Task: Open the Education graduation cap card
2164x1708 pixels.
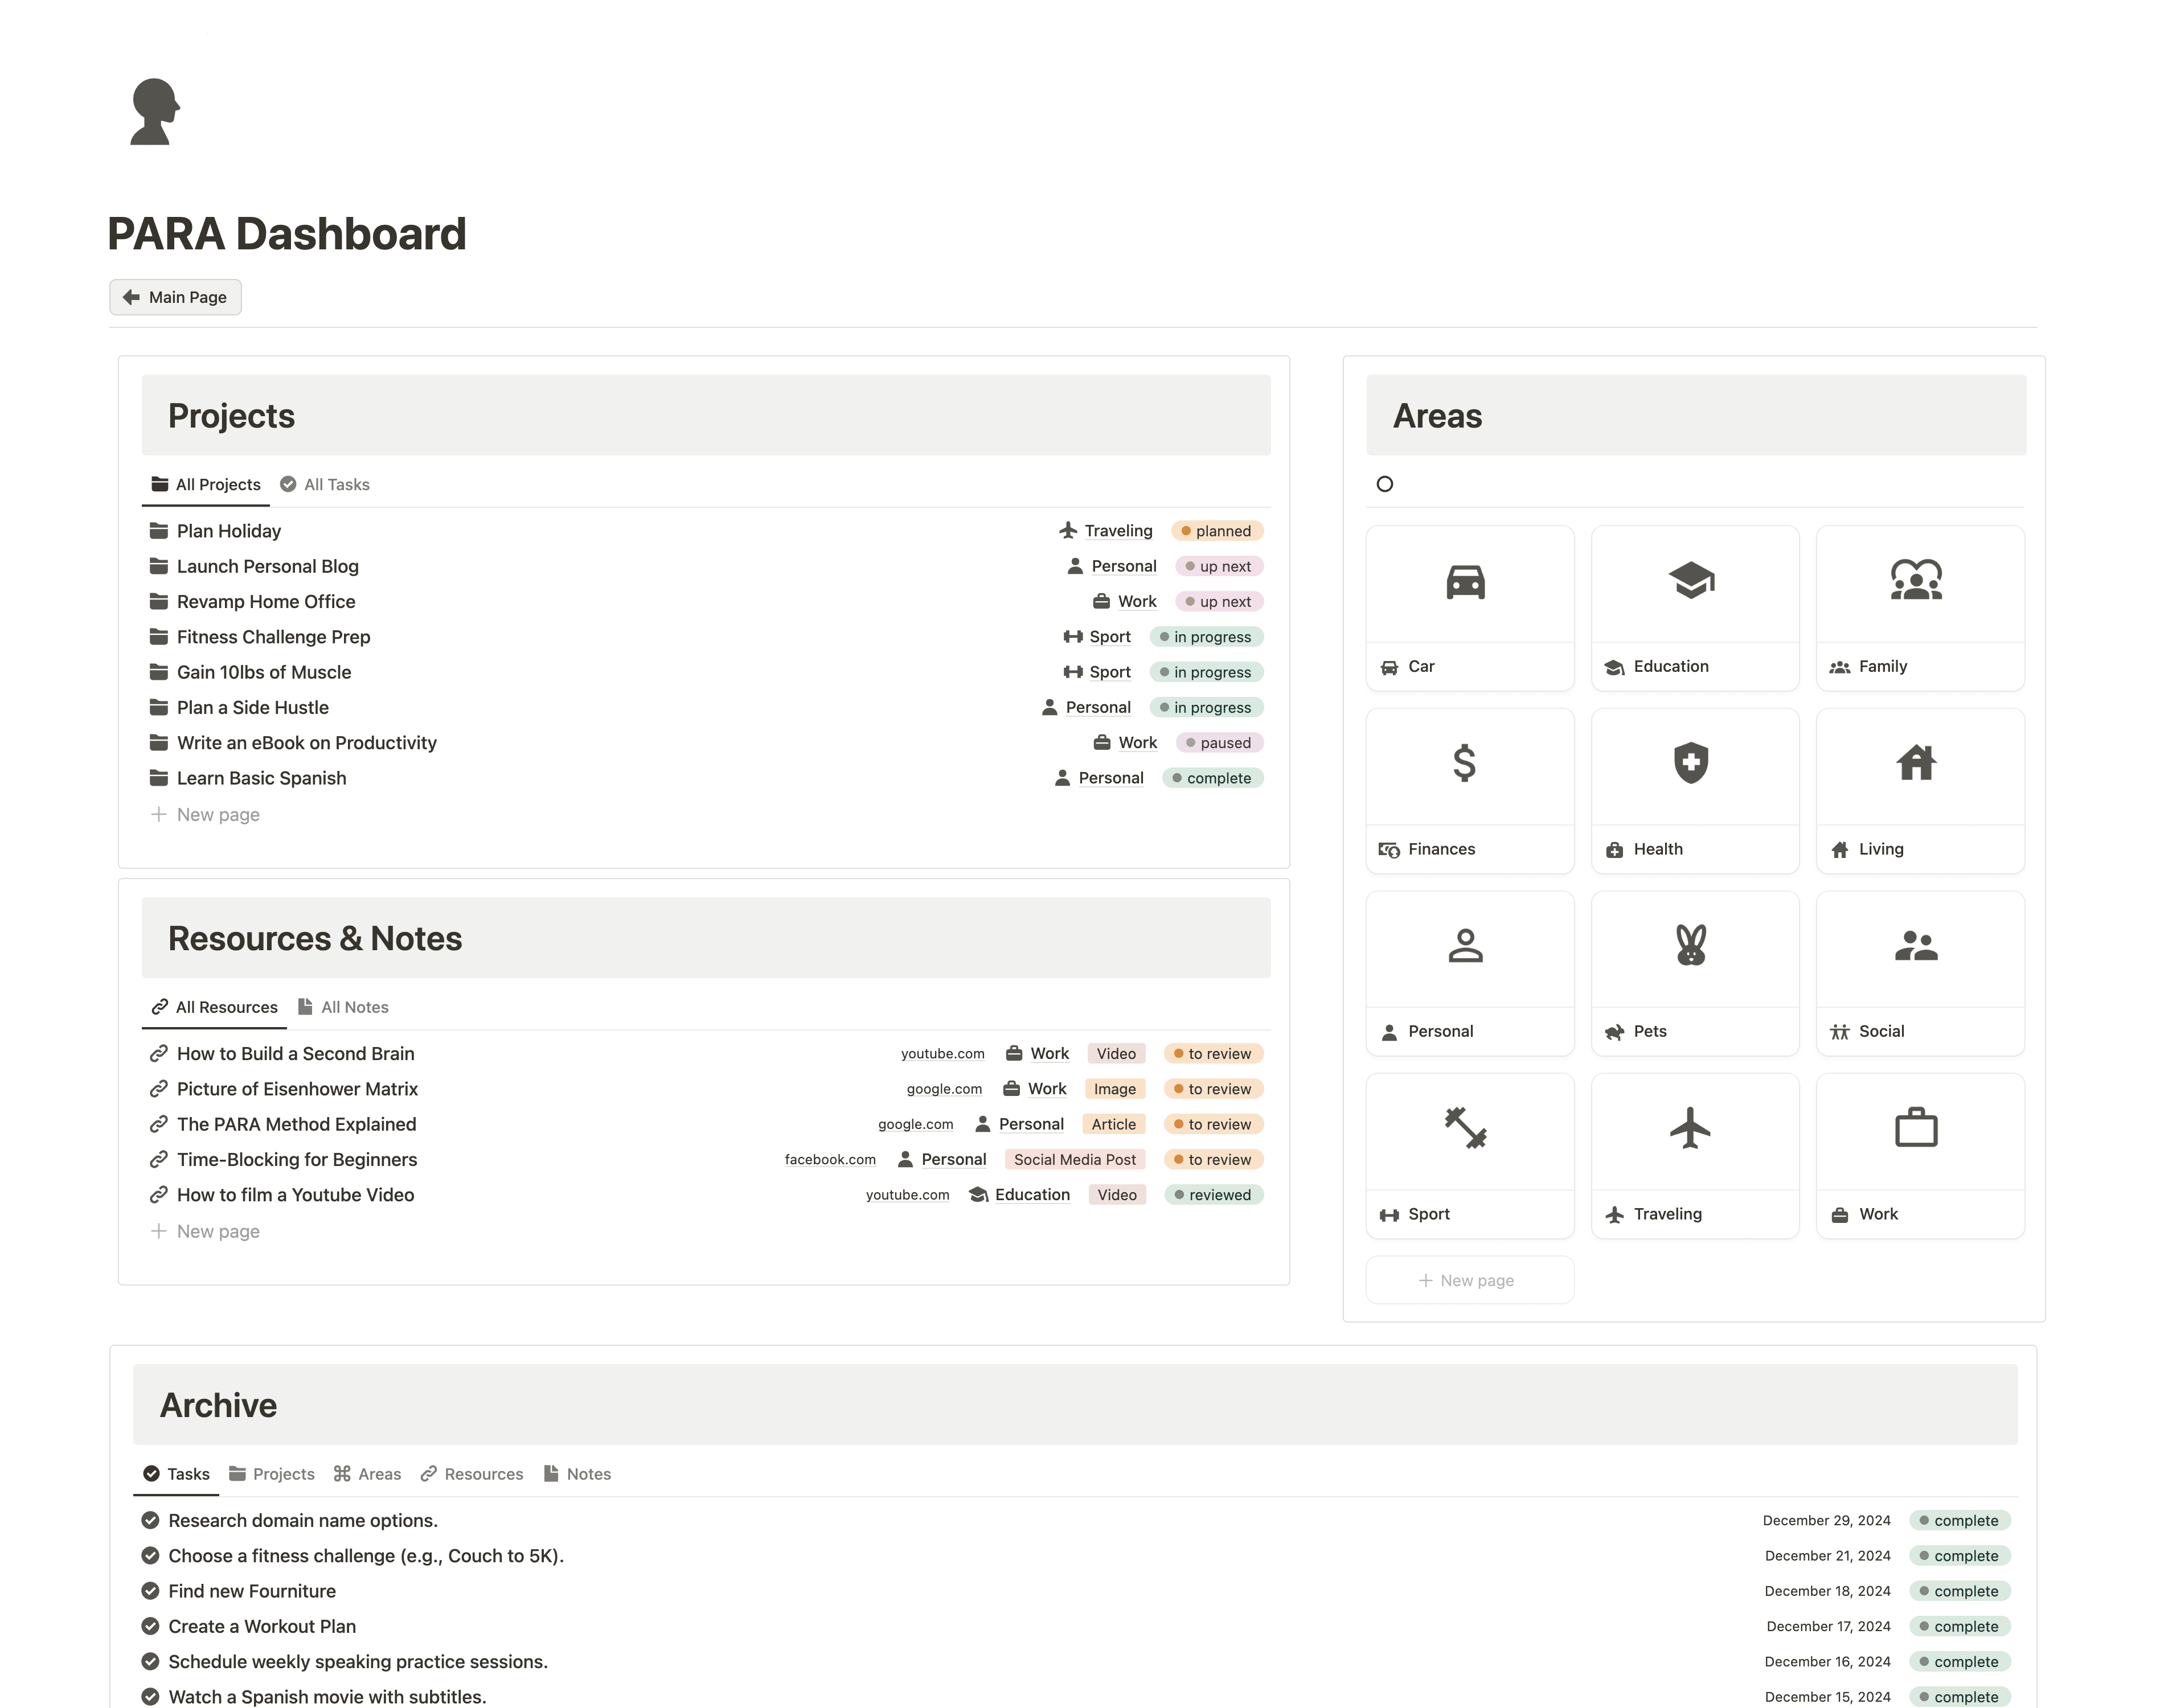Action: point(1691,581)
